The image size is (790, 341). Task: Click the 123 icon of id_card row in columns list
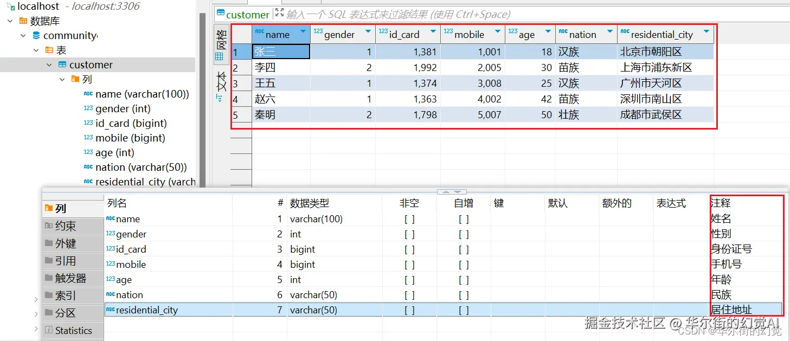click(111, 249)
